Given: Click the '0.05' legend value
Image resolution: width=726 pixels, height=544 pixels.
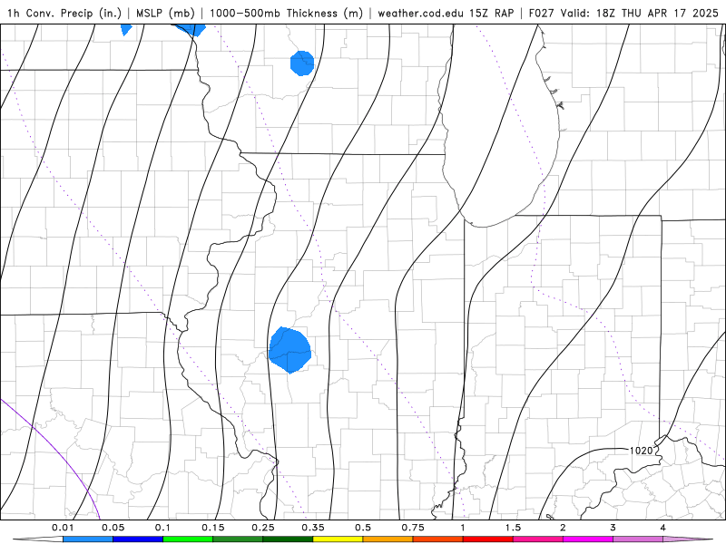Looking at the screenshot, I should (x=113, y=528).
